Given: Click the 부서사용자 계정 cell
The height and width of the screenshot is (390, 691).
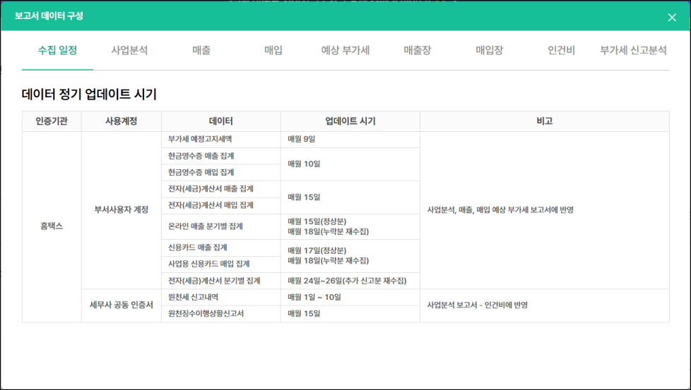Looking at the screenshot, I should click(121, 209).
